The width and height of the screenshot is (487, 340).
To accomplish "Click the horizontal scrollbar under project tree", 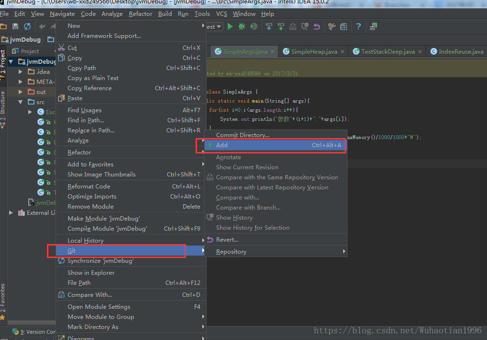I will click(32, 323).
